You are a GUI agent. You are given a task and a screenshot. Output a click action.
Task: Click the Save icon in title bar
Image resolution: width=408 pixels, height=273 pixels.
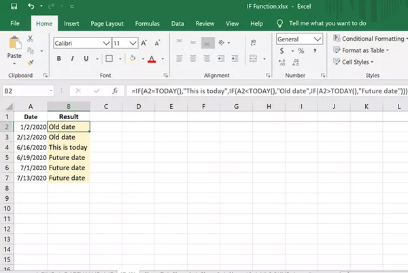tap(14, 7)
